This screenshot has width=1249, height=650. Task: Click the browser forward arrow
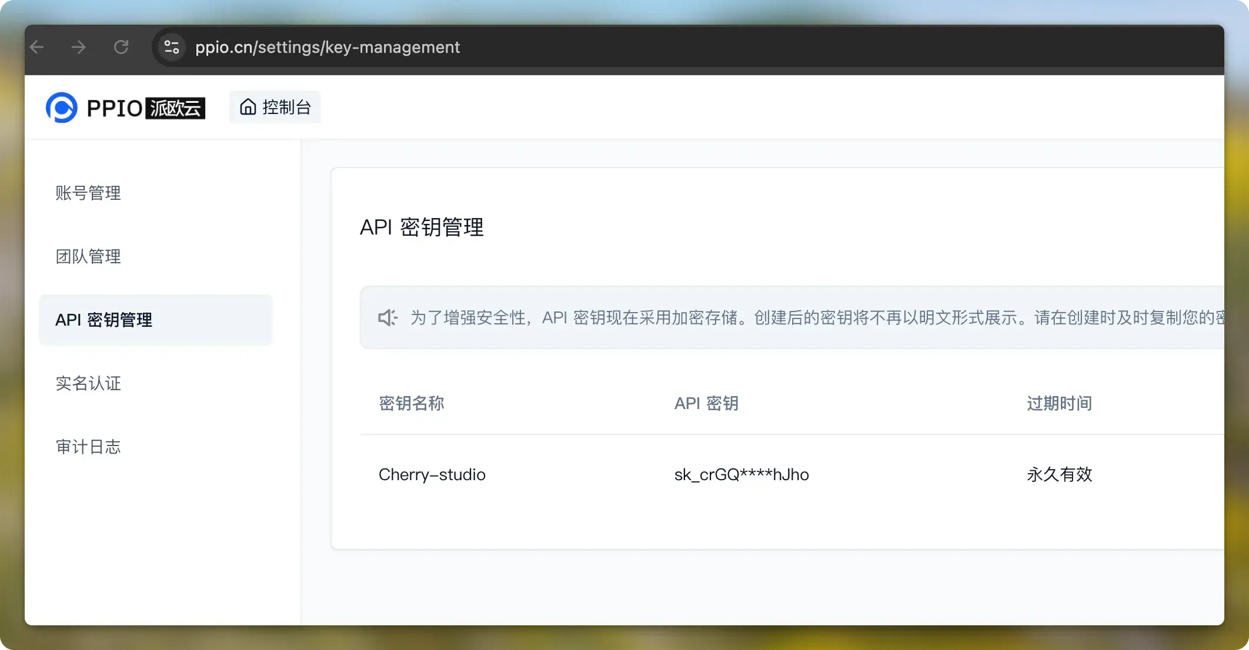click(78, 47)
